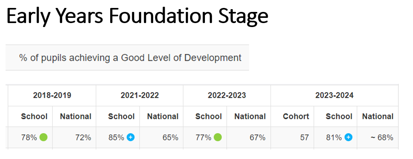The image size is (413, 159).
Task: Click the national value ~ 68%
Action: pos(381,138)
